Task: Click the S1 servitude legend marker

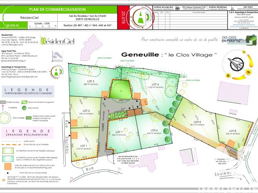Action: [x=4, y=180]
